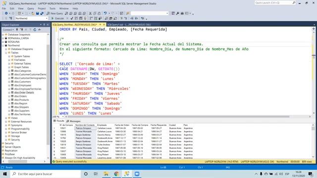
Task: Click Increase Indent icon
Action: coord(137,18)
